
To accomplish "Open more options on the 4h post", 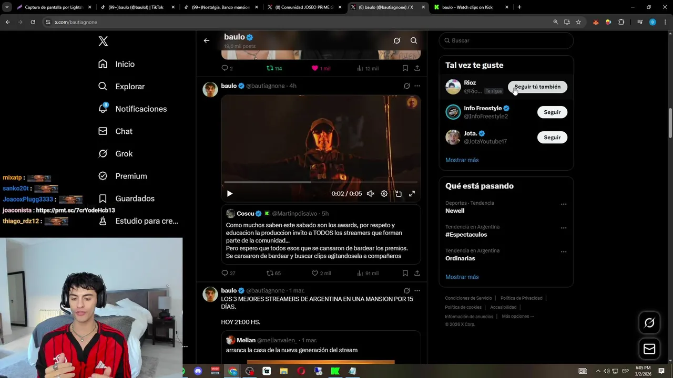I will pyautogui.click(x=417, y=86).
